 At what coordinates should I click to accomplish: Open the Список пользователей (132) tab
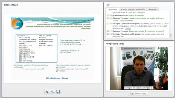133,10
